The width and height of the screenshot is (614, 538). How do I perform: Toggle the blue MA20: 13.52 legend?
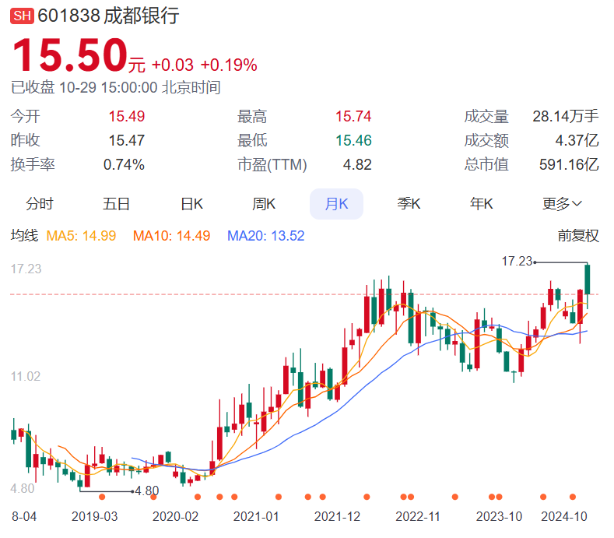265,235
